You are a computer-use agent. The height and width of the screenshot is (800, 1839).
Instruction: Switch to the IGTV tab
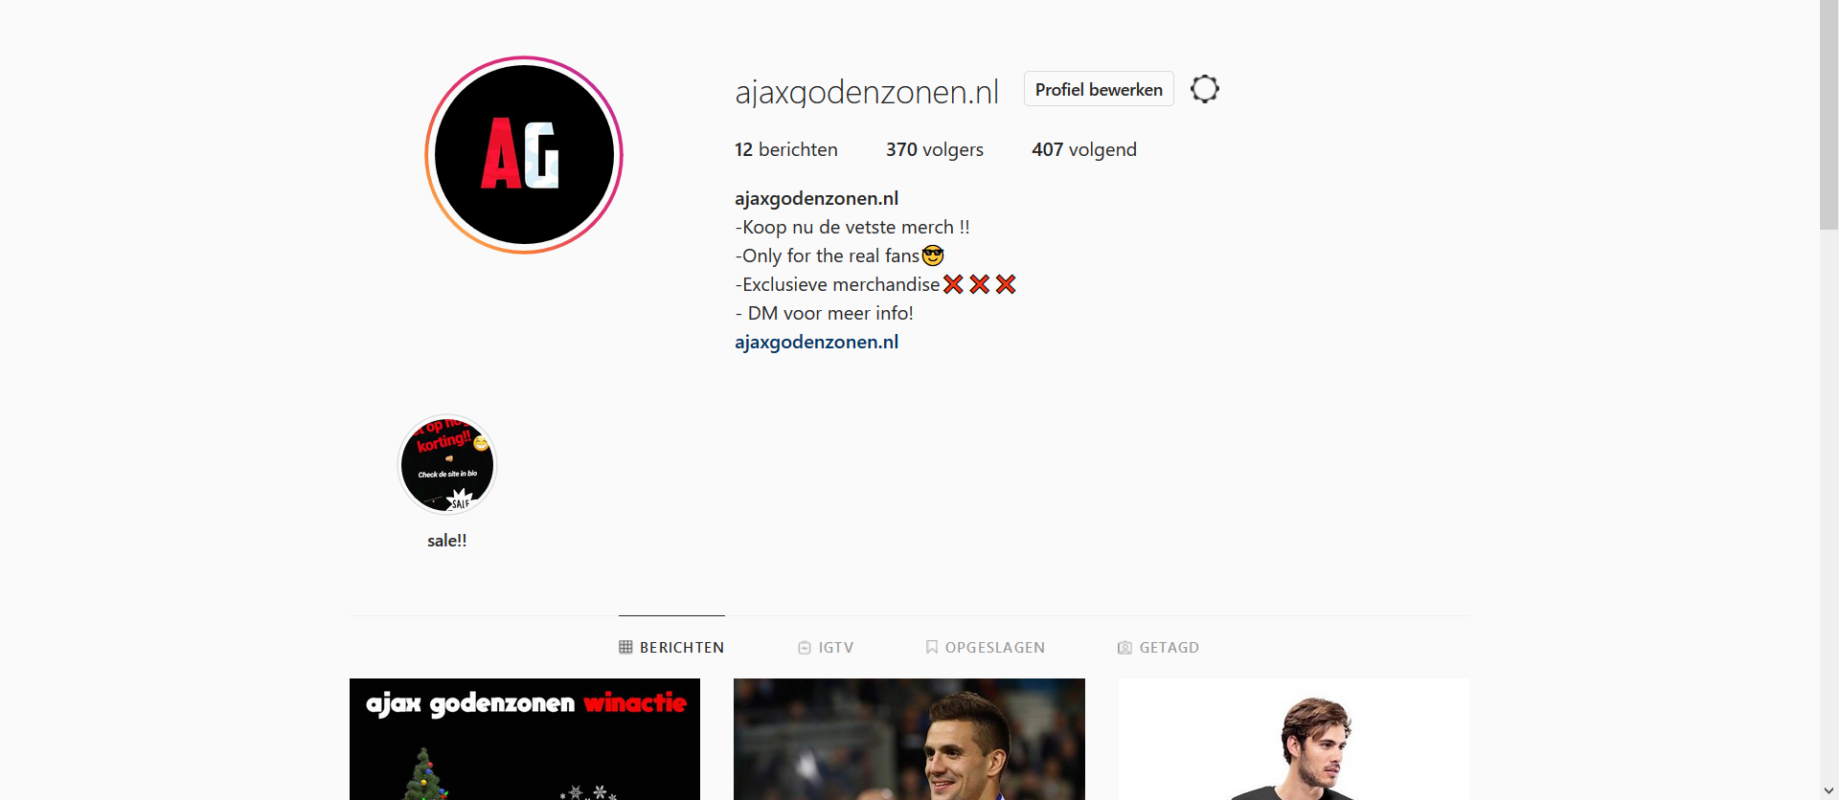point(826,648)
